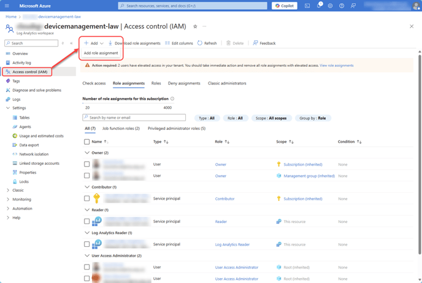Focus the Search by name or email field
The width and height of the screenshot is (422, 283).
click(x=134, y=118)
